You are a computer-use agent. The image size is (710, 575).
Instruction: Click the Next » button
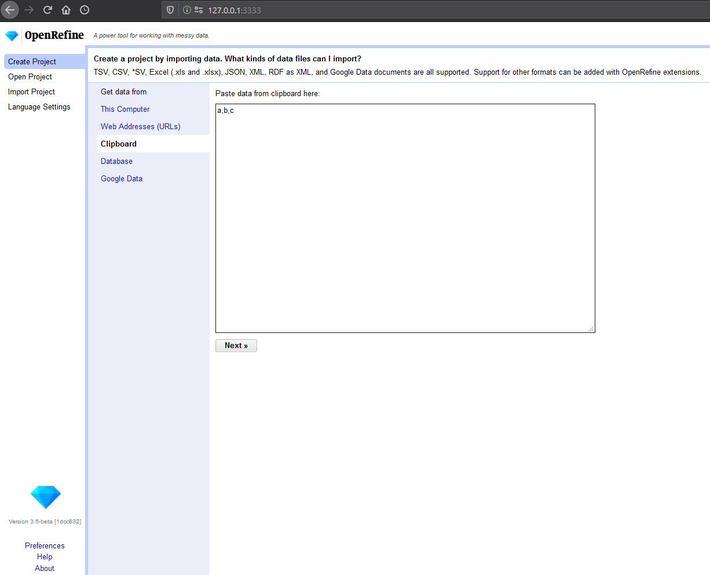pyautogui.click(x=236, y=346)
